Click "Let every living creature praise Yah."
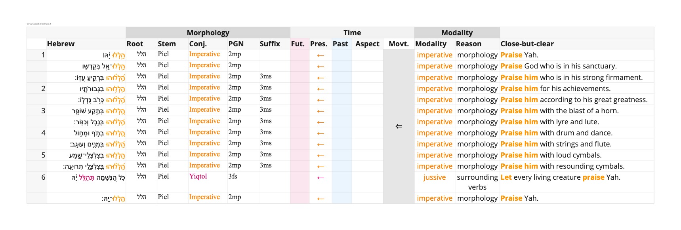The width and height of the screenshot is (681, 230). (x=560, y=177)
